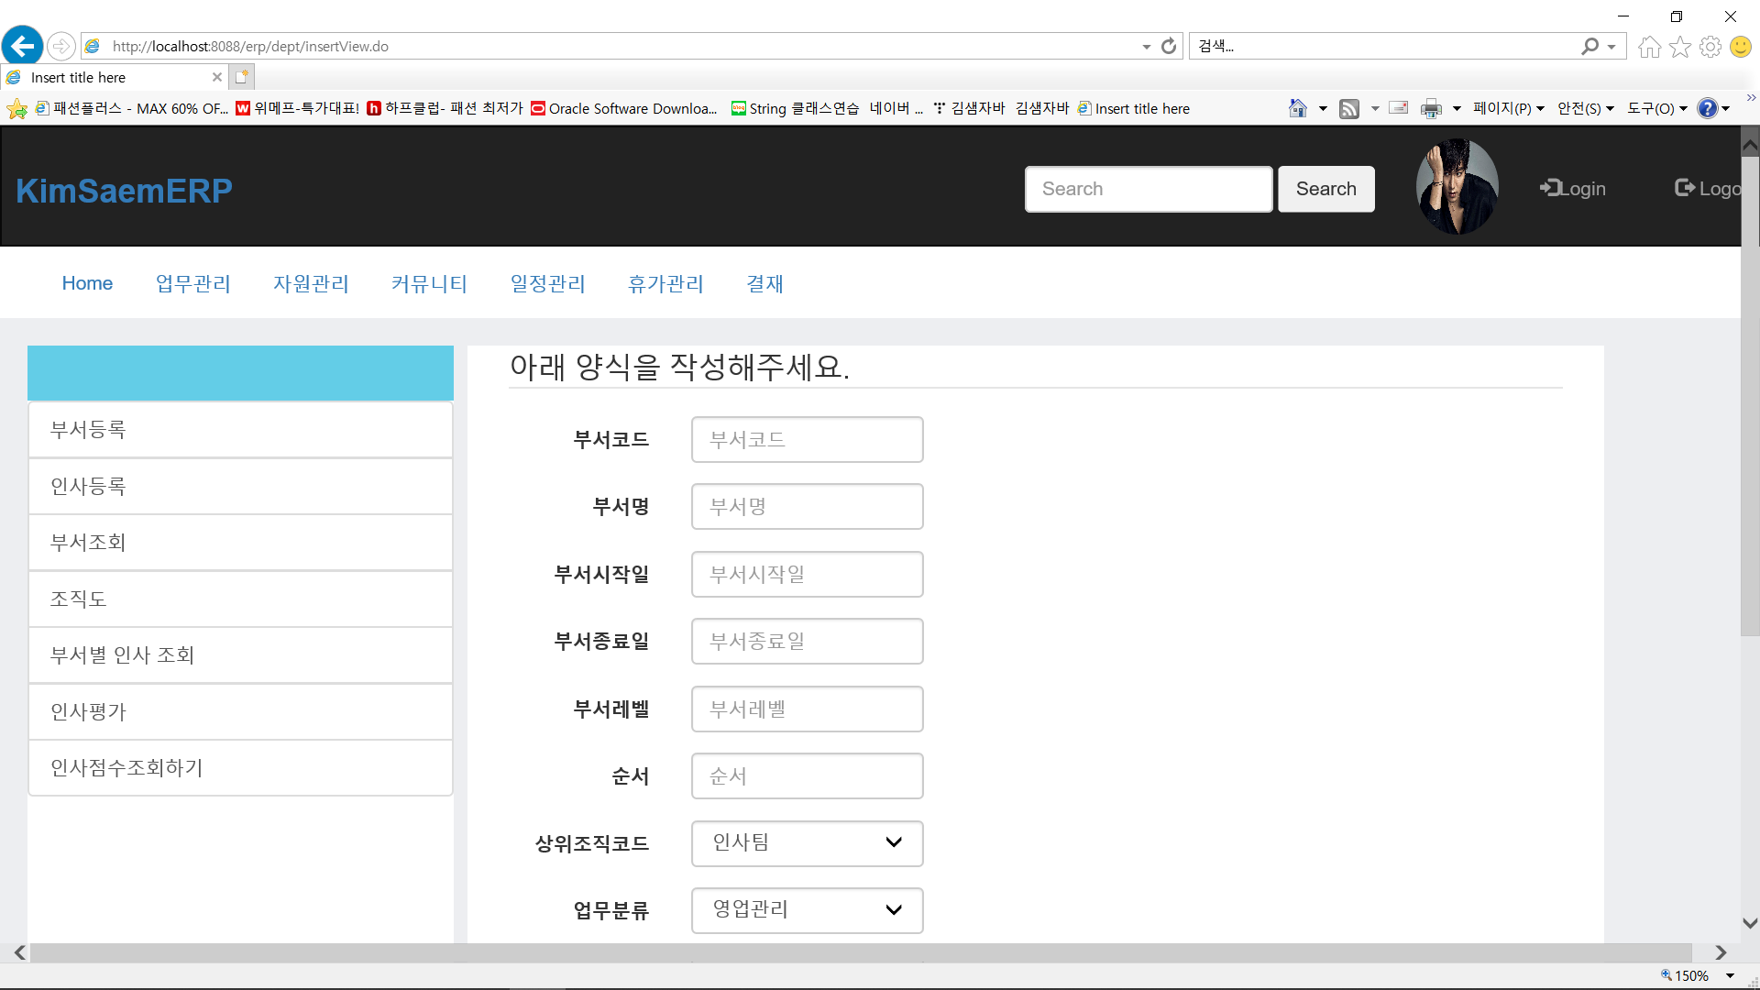Click the browser back arrow button

coord(23,46)
